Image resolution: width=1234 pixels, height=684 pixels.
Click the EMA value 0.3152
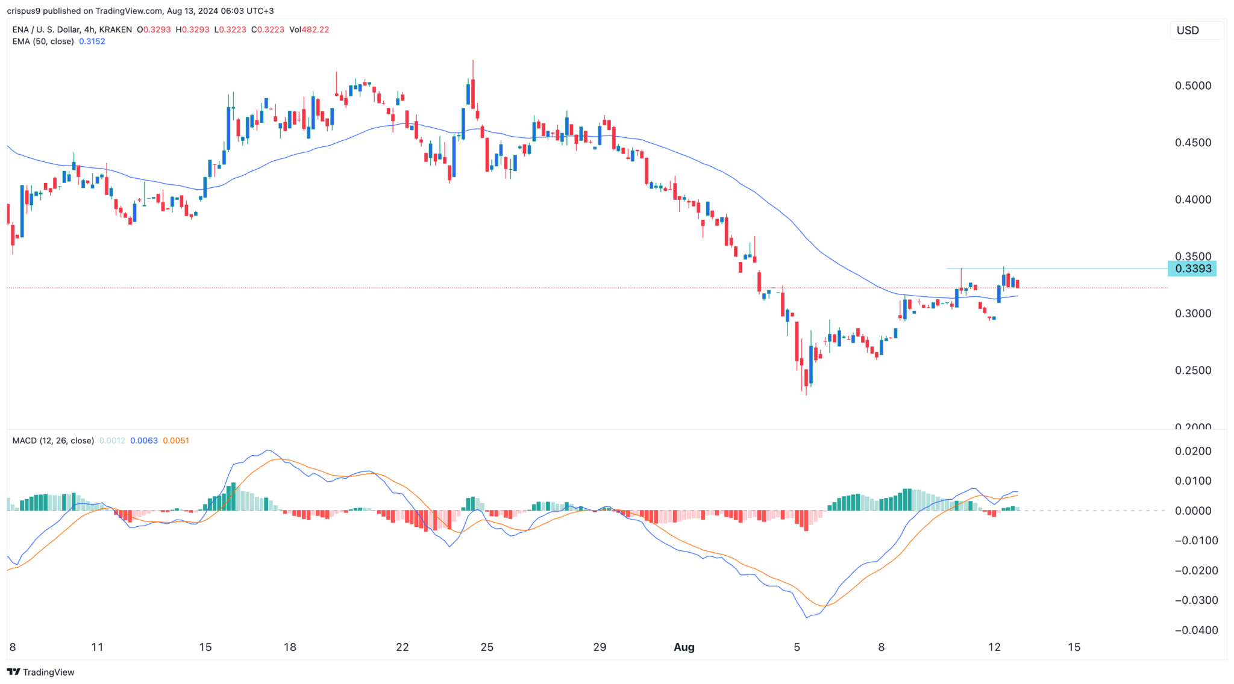pos(92,42)
